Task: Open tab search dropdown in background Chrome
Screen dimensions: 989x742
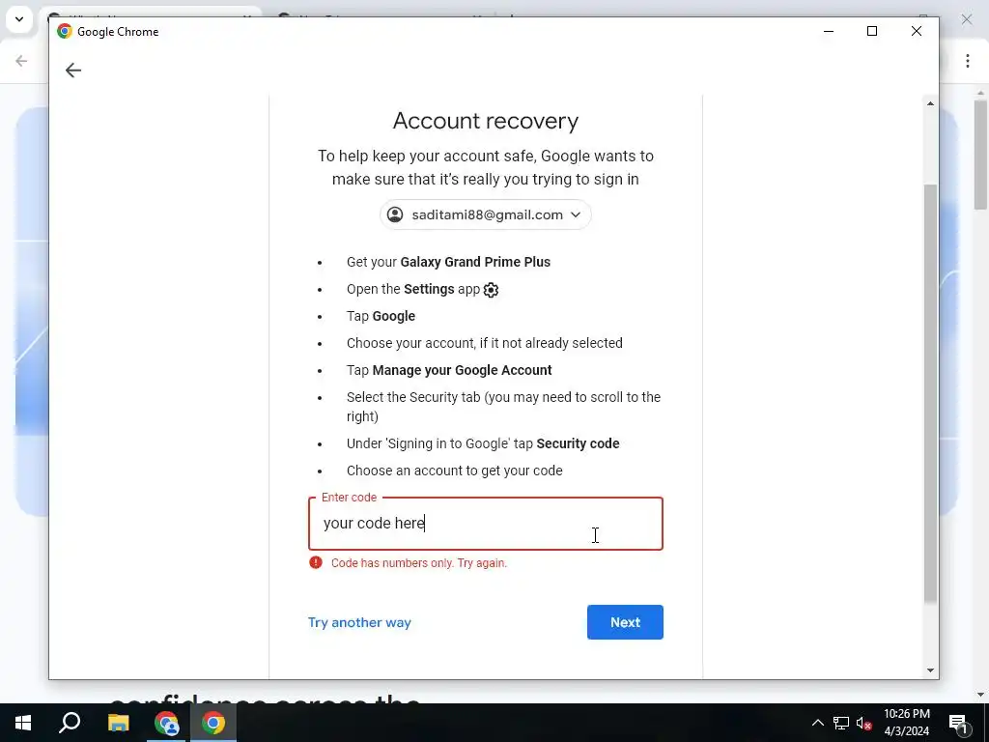Action: pos(19,19)
